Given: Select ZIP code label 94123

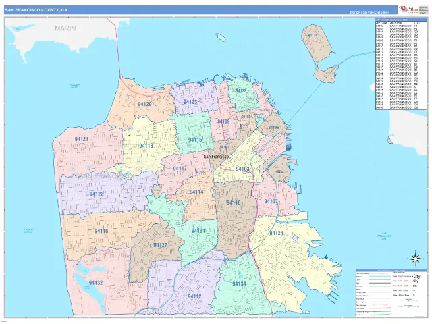Looking at the screenshot, I should point(190,102).
